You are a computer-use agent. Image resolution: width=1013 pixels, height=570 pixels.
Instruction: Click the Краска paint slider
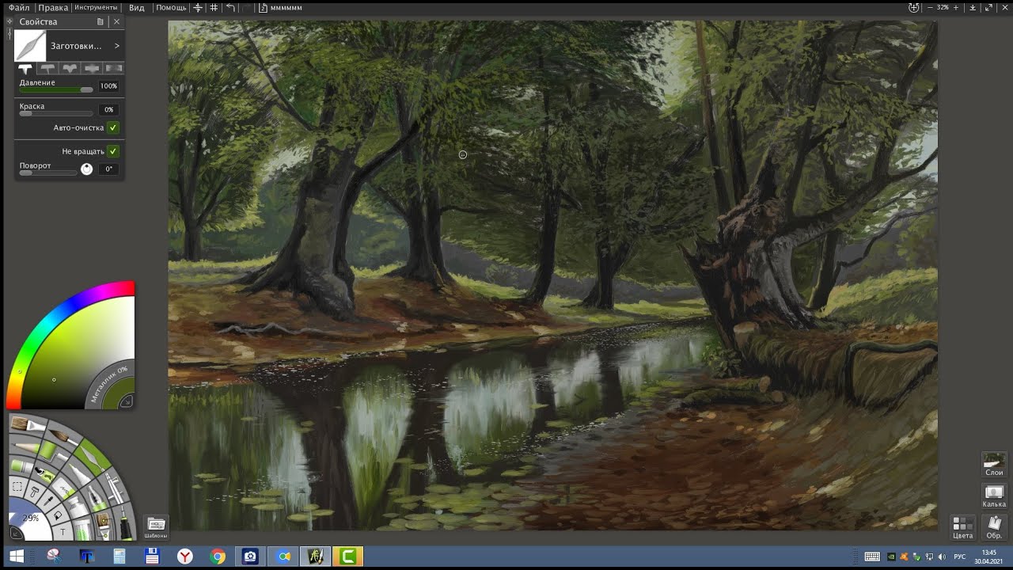coord(56,113)
